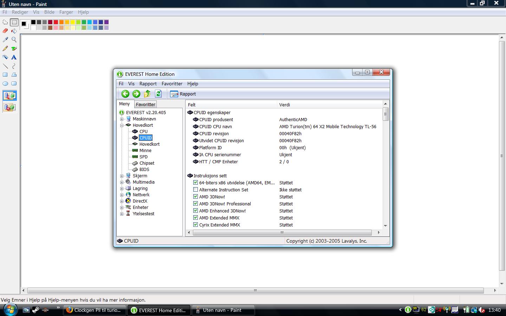506x316 pixels.
Task: Click the Felt column header
Action: pyautogui.click(x=231, y=105)
